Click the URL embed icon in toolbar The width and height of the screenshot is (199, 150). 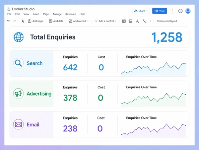[124, 21]
